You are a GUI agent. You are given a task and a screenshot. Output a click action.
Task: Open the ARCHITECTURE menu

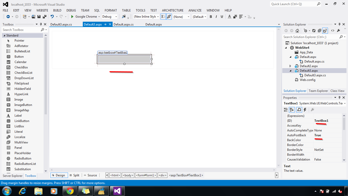172,10
